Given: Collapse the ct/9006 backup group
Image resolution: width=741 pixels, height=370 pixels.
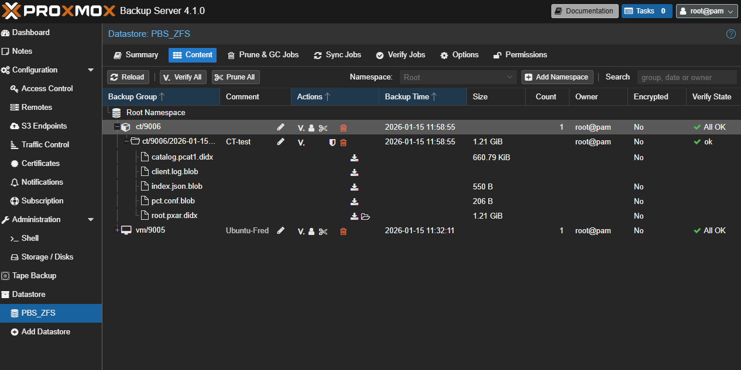Looking at the screenshot, I should point(117,127).
